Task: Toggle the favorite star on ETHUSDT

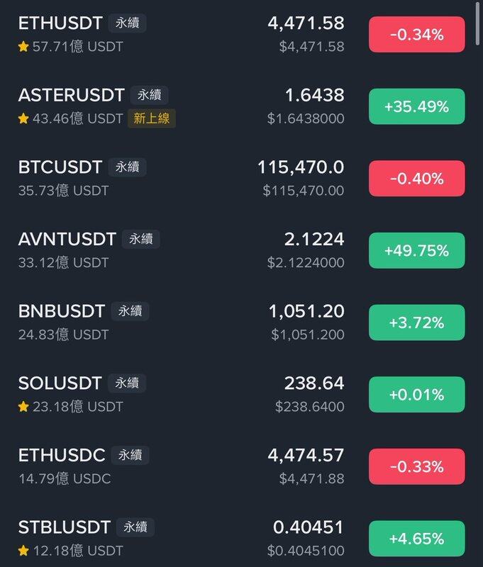Action: 23,46
